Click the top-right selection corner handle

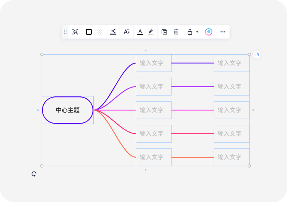249,54
